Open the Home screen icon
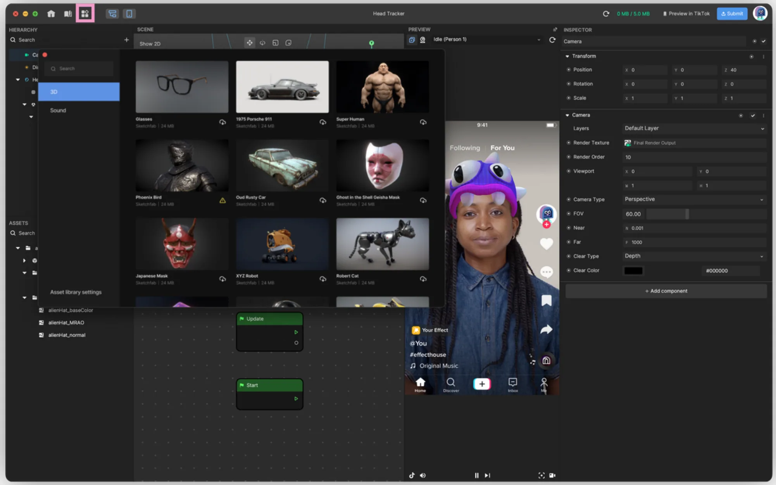Image resolution: width=776 pixels, height=485 pixels. (51, 14)
